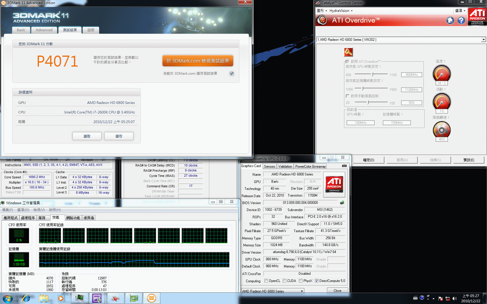Click the BIOS save icon in GPU-Z

(x=342, y=203)
